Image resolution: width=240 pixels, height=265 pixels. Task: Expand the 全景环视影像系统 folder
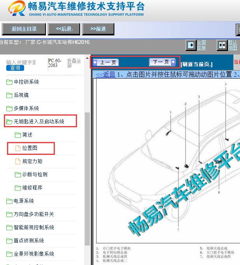34,254
